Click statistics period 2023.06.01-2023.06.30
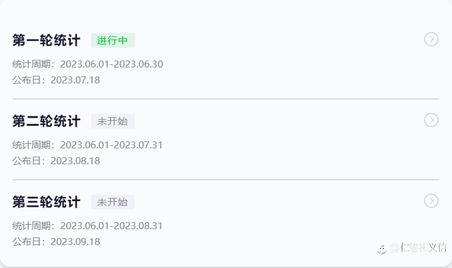Screen dimensions: 452x268 tap(111, 64)
